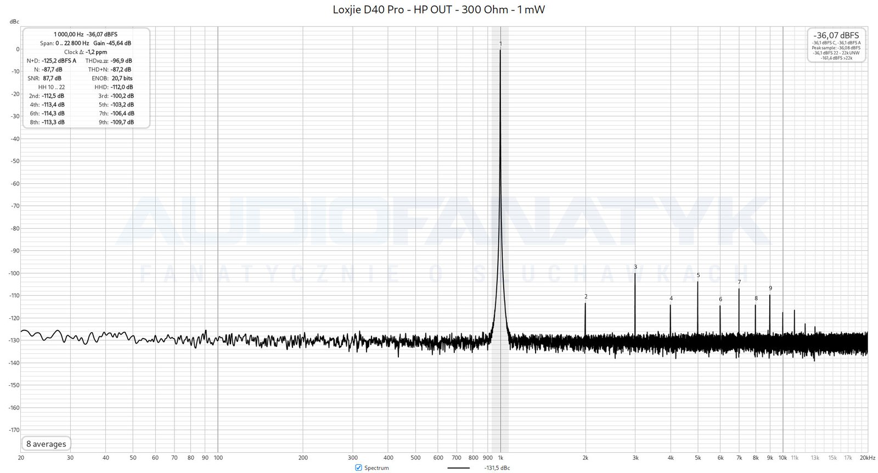Click the Loxjie D40 Pro chart title
The image size is (878, 473).
click(438, 9)
